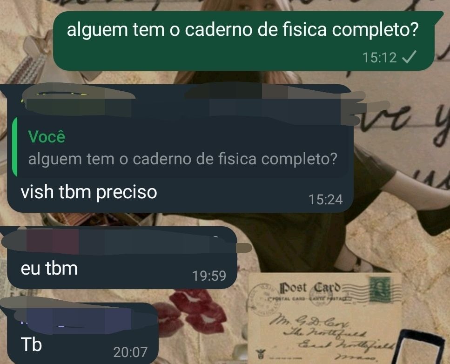This screenshot has width=450, height=364.
Task: Click the blurred sender name above the quoted reply
Action: tap(78, 101)
